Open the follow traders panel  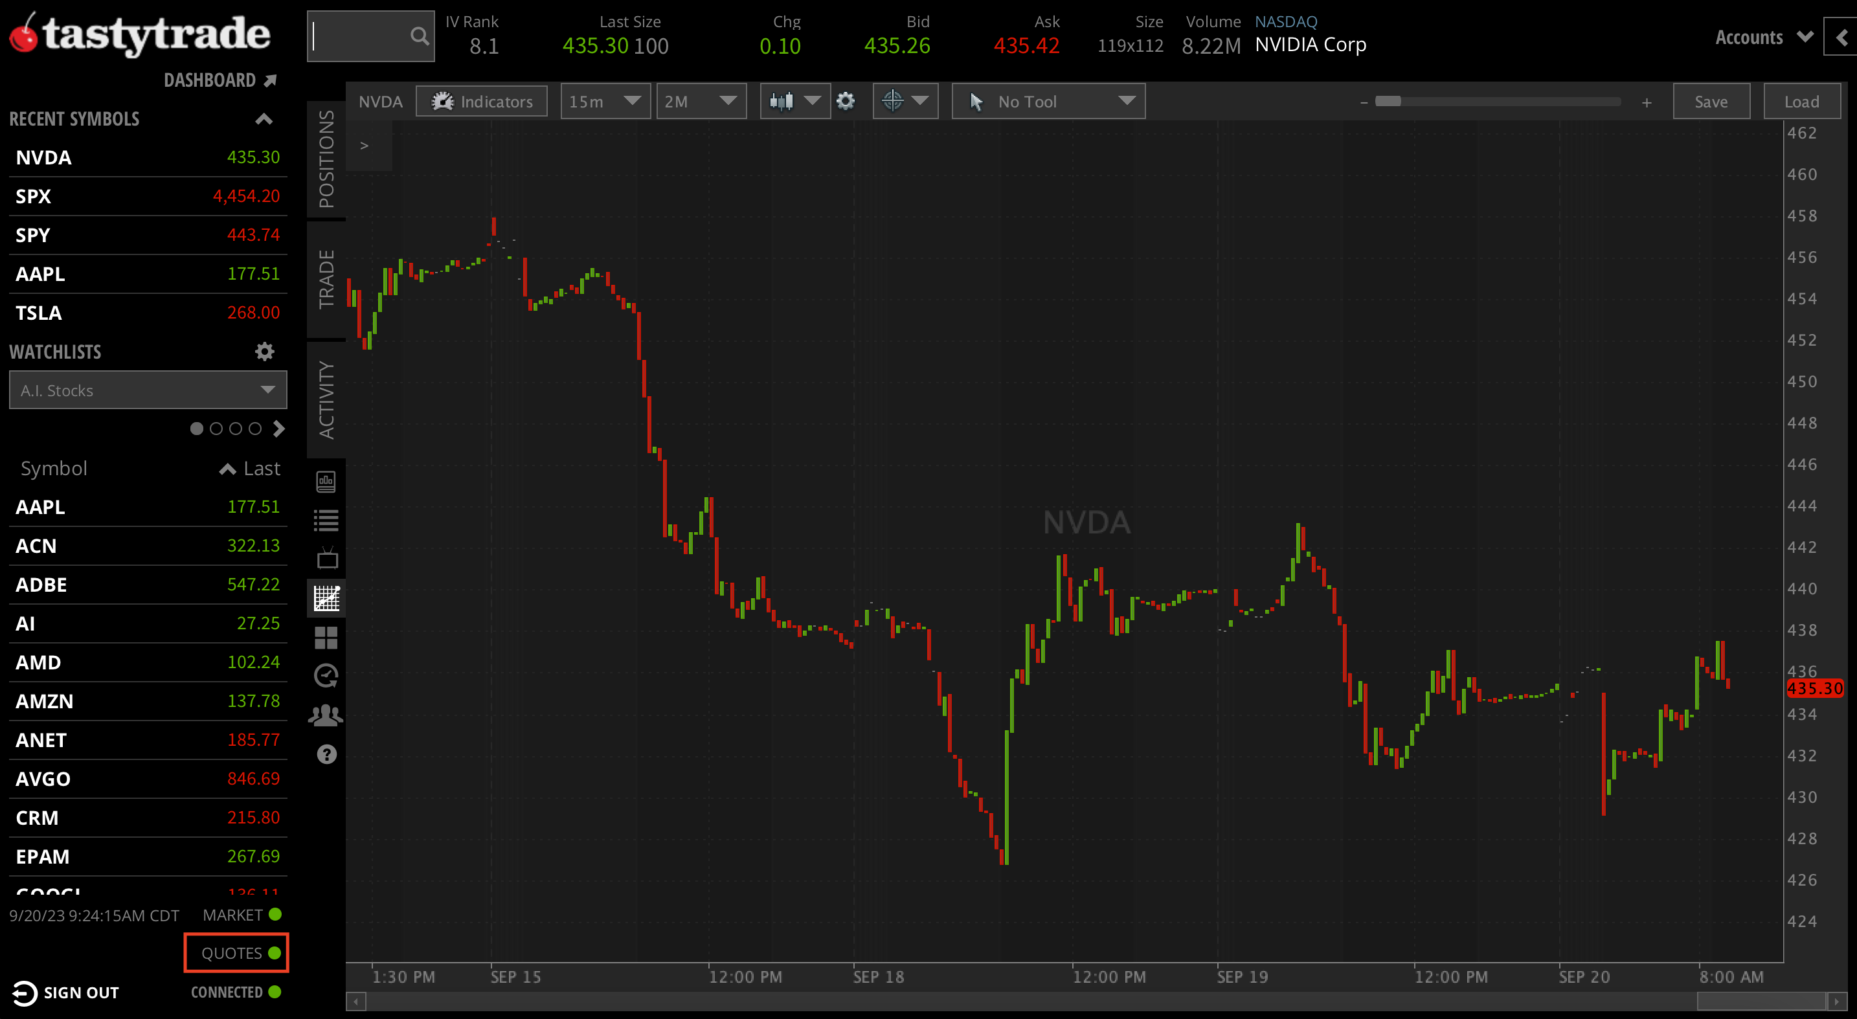click(x=326, y=714)
